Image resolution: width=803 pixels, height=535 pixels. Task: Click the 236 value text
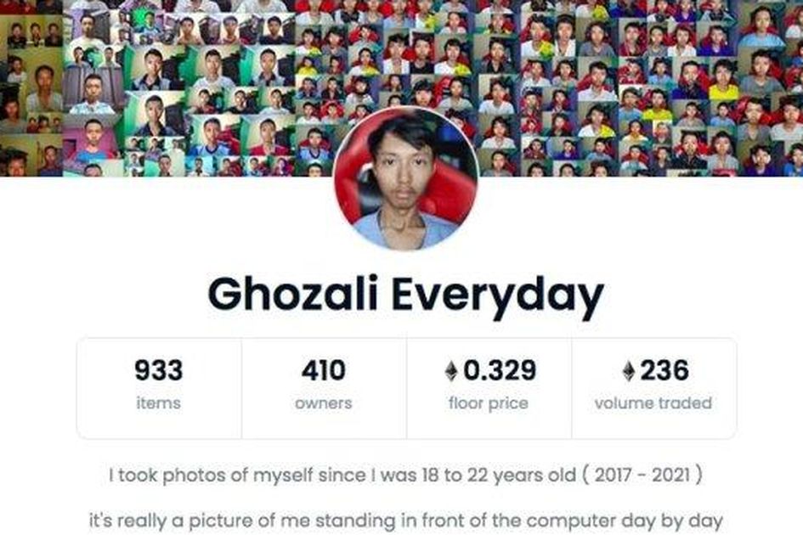tap(664, 370)
